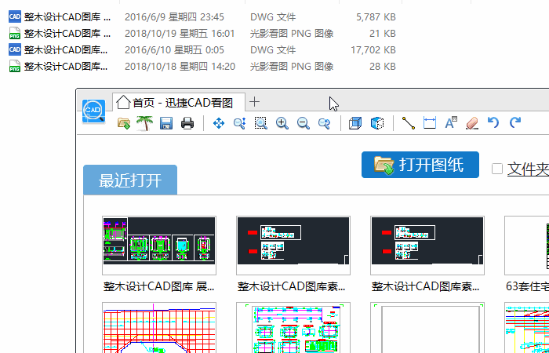Click the palm tree image toolbar icon

tap(144, 123)
